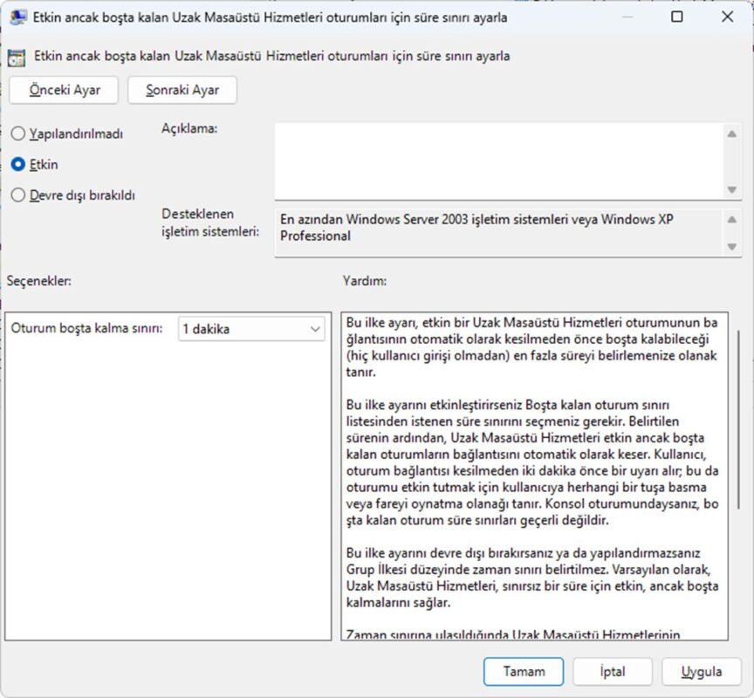The height and width of the screenshot is (698, 754).
Task: Click the supported OS box scroll-down arrow
Action: coord(732,247)
